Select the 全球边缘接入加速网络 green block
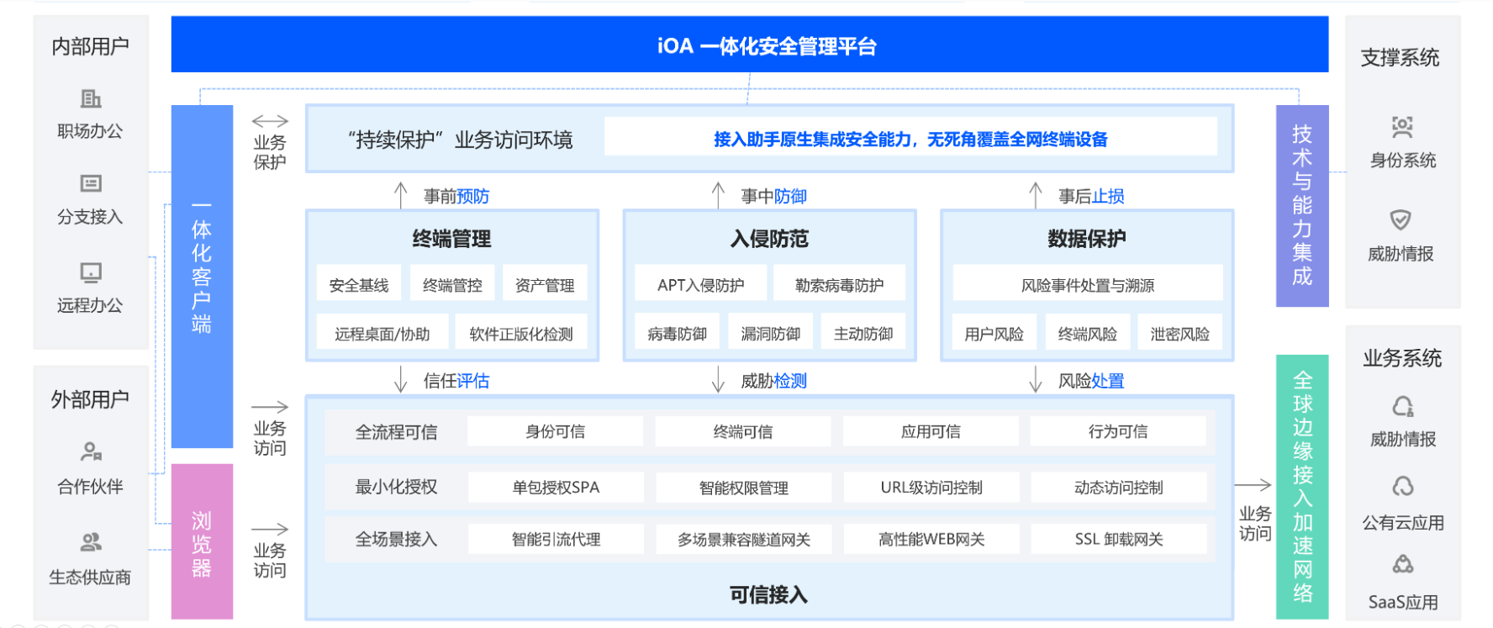The height and width of the screenshot is (628, 1493). click(1302, 487)
